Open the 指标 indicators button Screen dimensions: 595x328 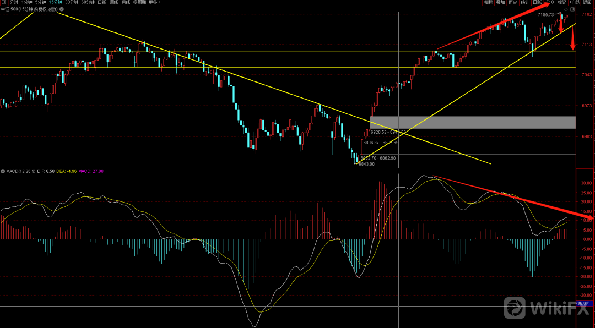click(x=488, y=3)
